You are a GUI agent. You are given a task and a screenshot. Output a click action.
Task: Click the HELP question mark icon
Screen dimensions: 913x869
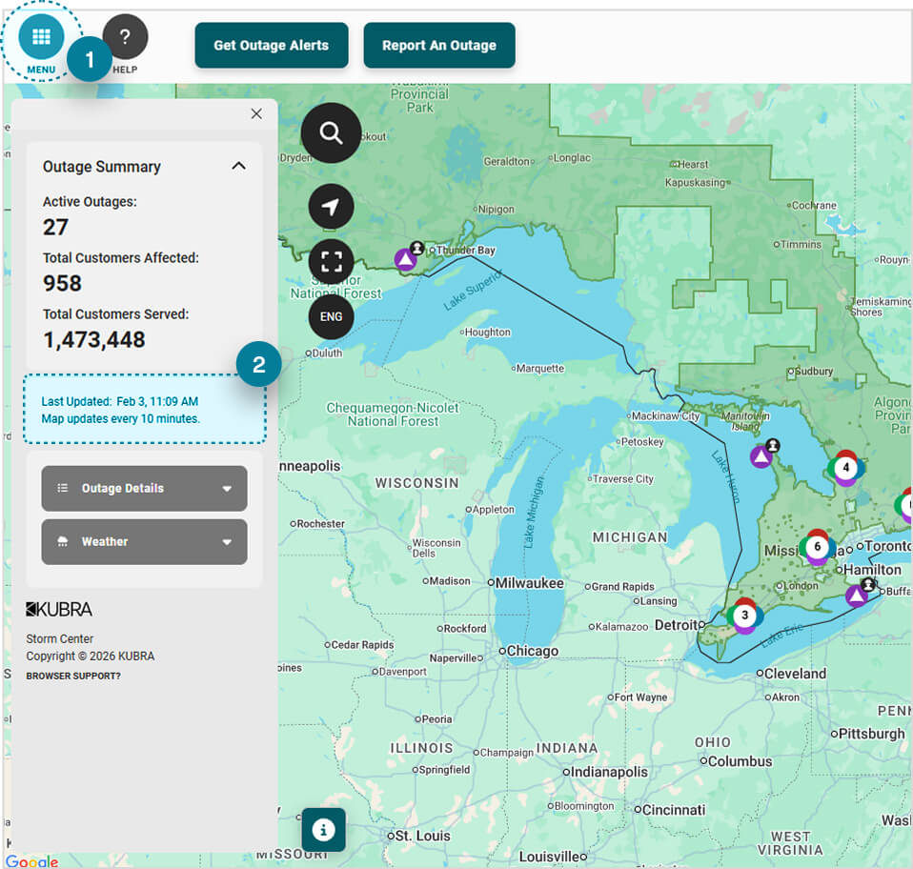pyautogui.click(x=125, y=36)
